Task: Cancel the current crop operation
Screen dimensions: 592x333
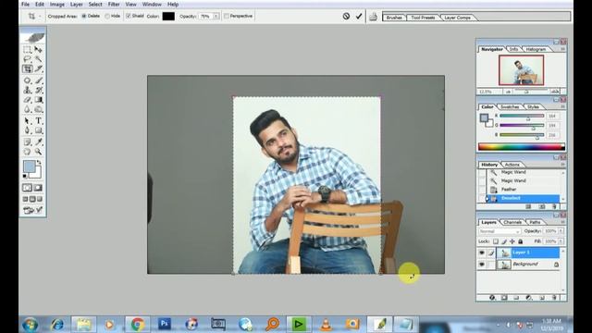Action: 346,17
